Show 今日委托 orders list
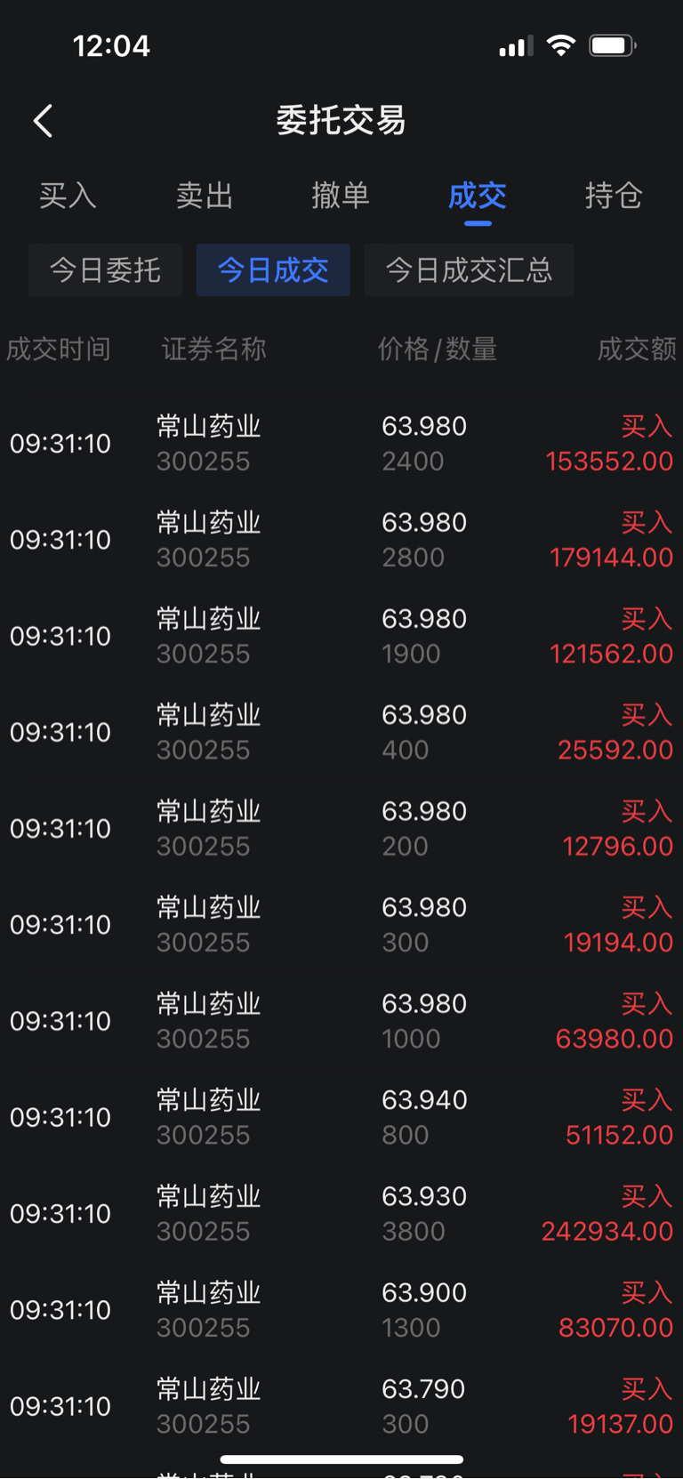This screenshot has height=1479, width=683. pyautogui.click(x=105, y=269)
